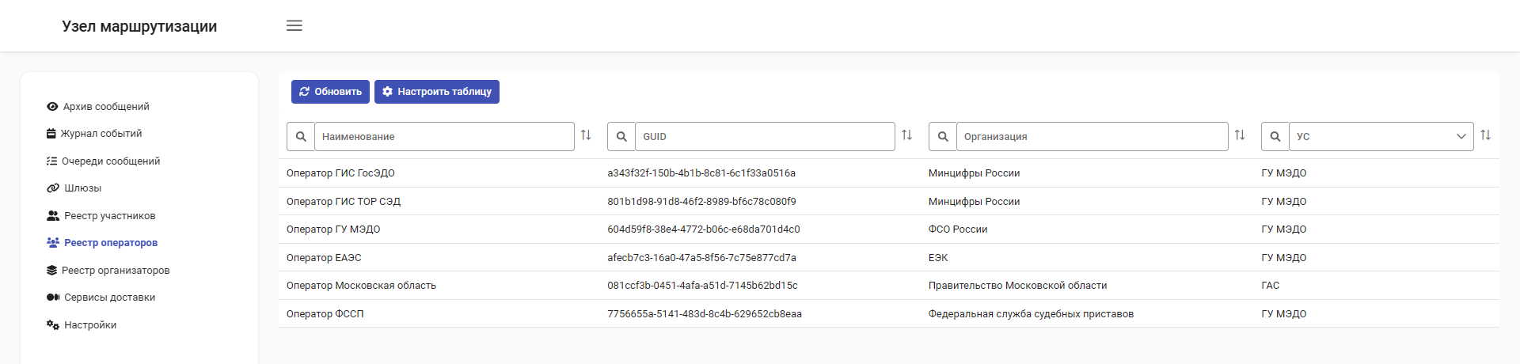Image resolution: width=1520 pixels, height=364 pixels.
Task: Sort table by УС column
Action: pyautogui.click(x=1486, y=135)
